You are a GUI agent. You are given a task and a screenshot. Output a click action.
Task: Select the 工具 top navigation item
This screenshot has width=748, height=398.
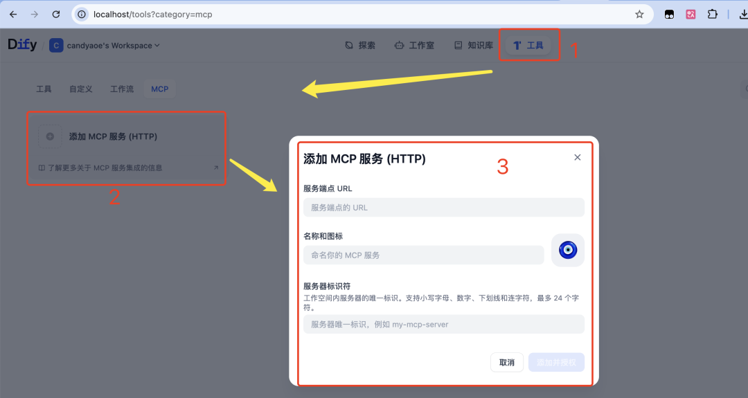pos(528,45)
